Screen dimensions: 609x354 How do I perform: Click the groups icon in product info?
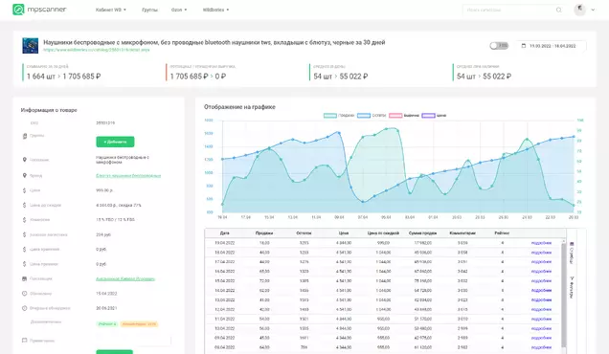(x=25, y=136)
